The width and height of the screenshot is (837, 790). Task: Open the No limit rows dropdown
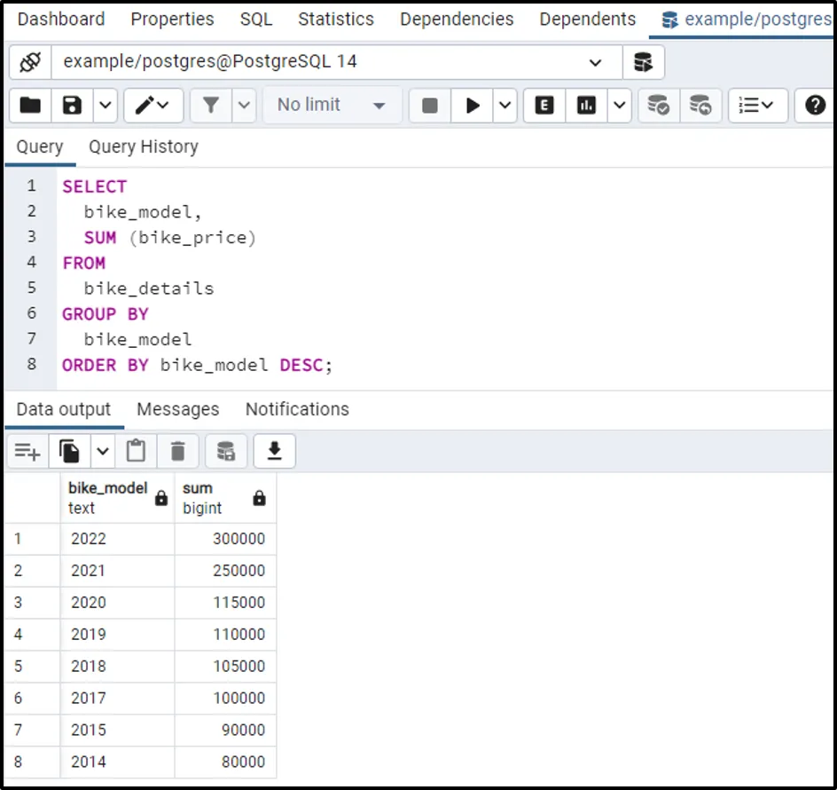(x=331, y=106)
